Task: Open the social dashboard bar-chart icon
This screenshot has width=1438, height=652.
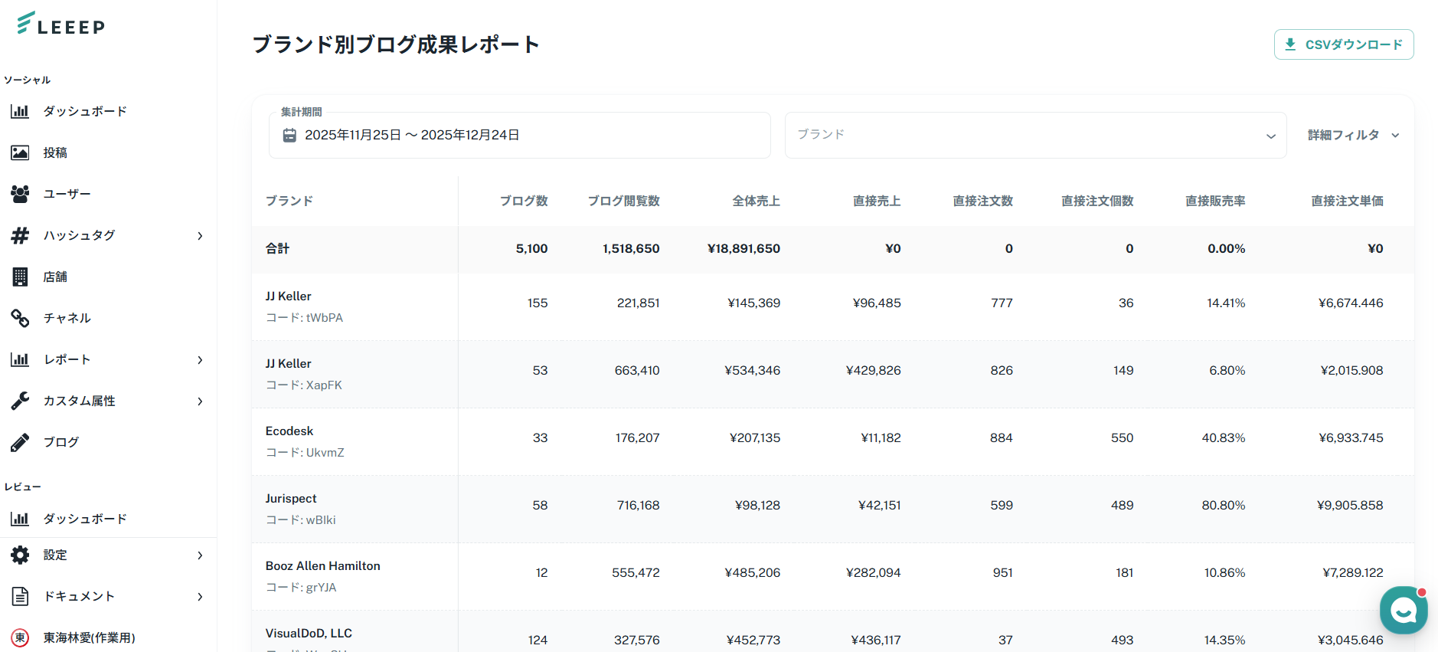Action: coord(20,112)
